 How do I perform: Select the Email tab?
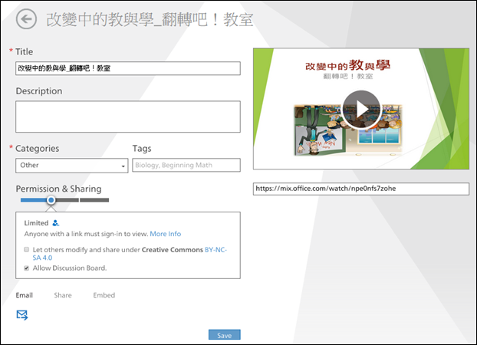tap(25, 295)
